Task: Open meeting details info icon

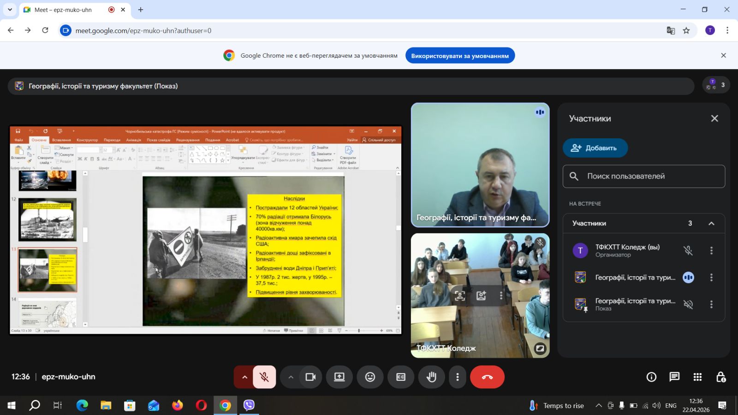Action: click(x=651, y=377)
